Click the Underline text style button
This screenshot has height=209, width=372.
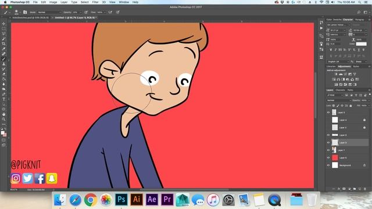(x=359, y=50)
